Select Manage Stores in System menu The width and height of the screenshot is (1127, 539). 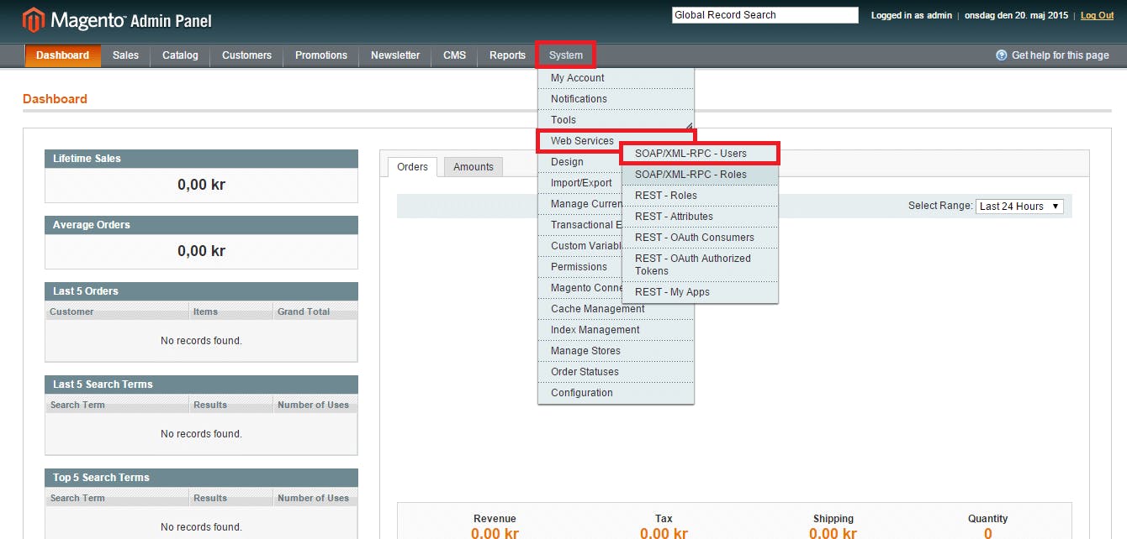[616, 351]
